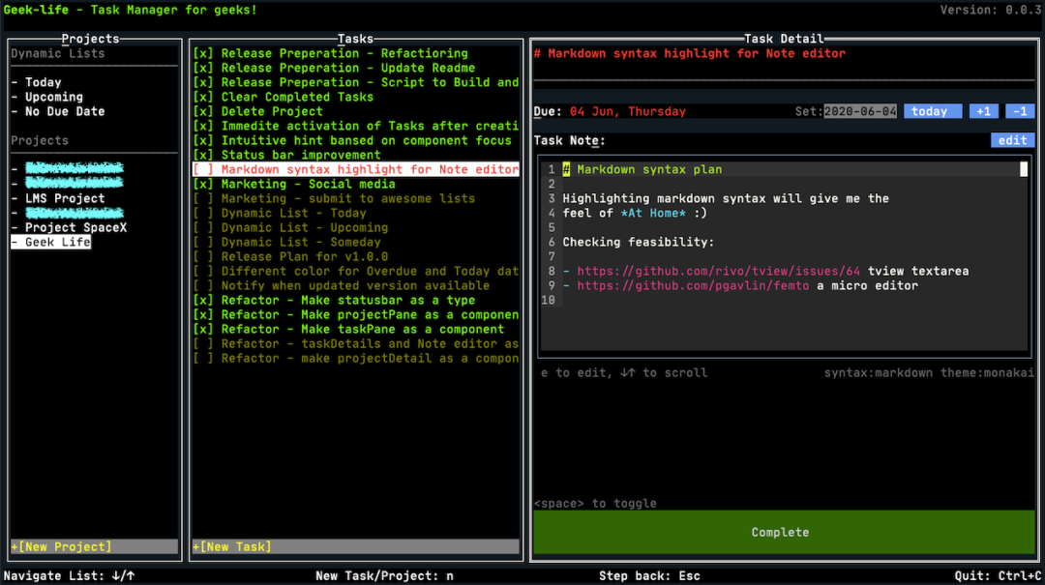Open the LMS Project entry

(x=65, y=198)
